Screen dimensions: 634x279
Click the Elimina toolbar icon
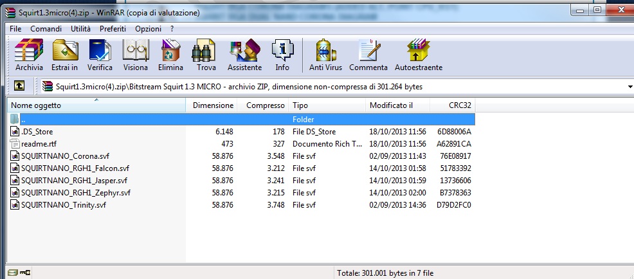tap(170, 55)
